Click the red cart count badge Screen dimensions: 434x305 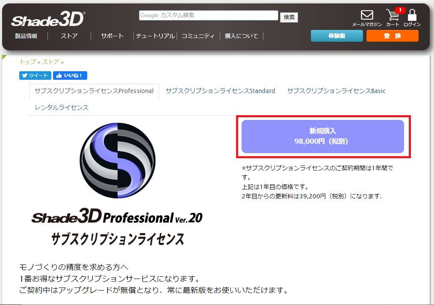click(x=400, y=10)
